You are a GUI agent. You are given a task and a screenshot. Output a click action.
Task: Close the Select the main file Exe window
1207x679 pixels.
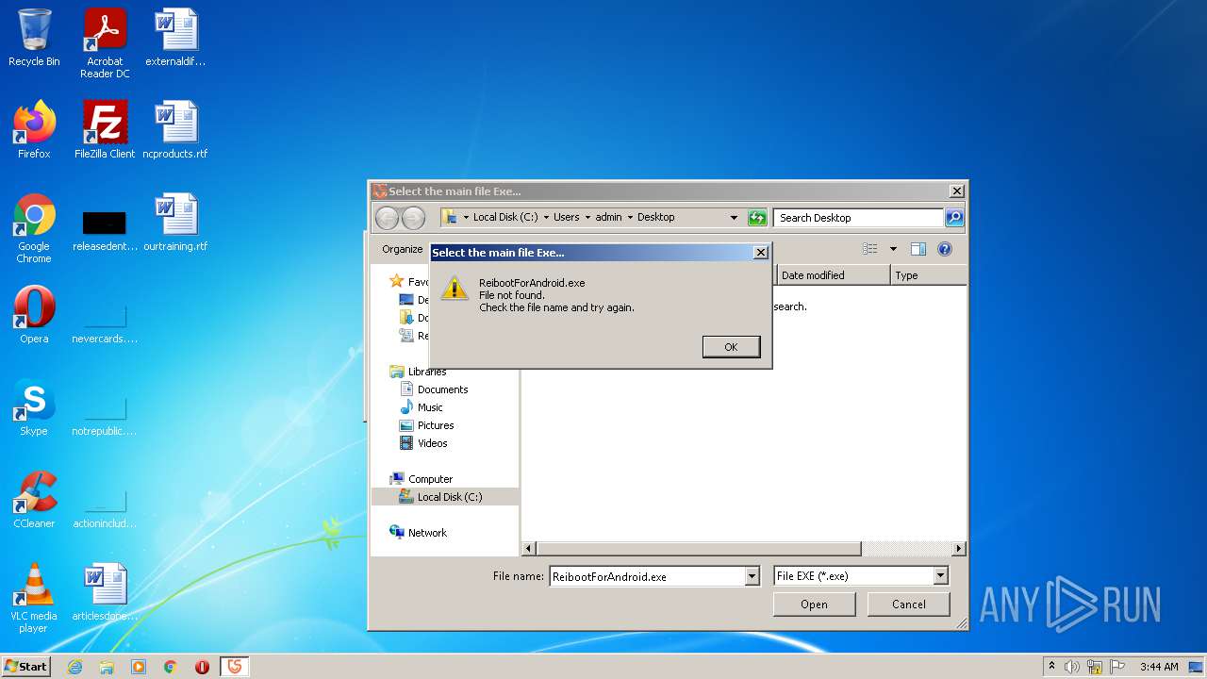coord(956,190)
